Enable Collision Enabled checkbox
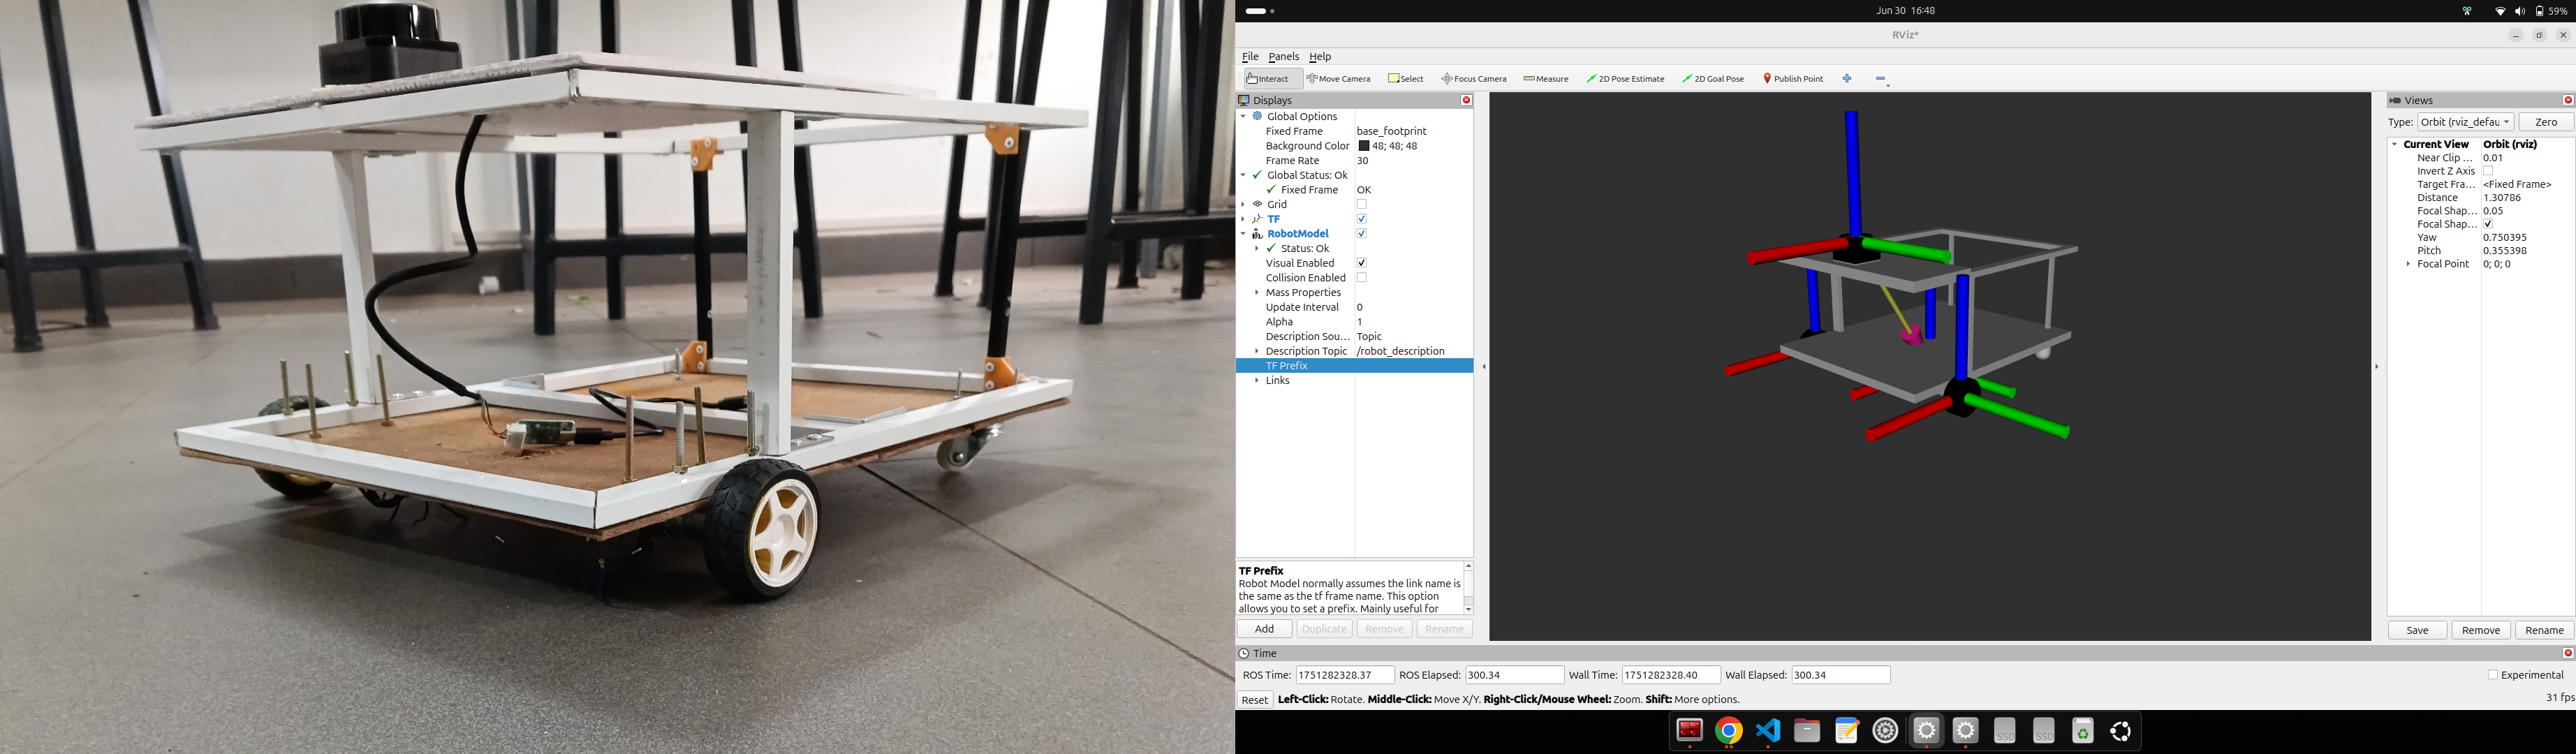The image size is (2576, 754). [1361, 278]
